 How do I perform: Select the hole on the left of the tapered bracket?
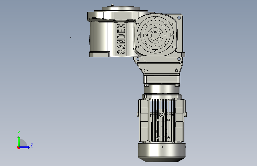pos(146,70)
